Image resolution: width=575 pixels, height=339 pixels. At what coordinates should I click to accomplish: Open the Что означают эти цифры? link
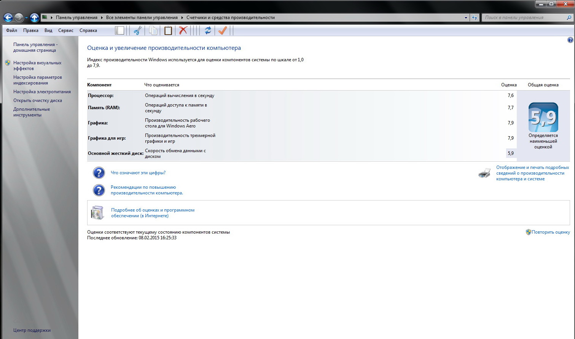(x=138, y=173)
